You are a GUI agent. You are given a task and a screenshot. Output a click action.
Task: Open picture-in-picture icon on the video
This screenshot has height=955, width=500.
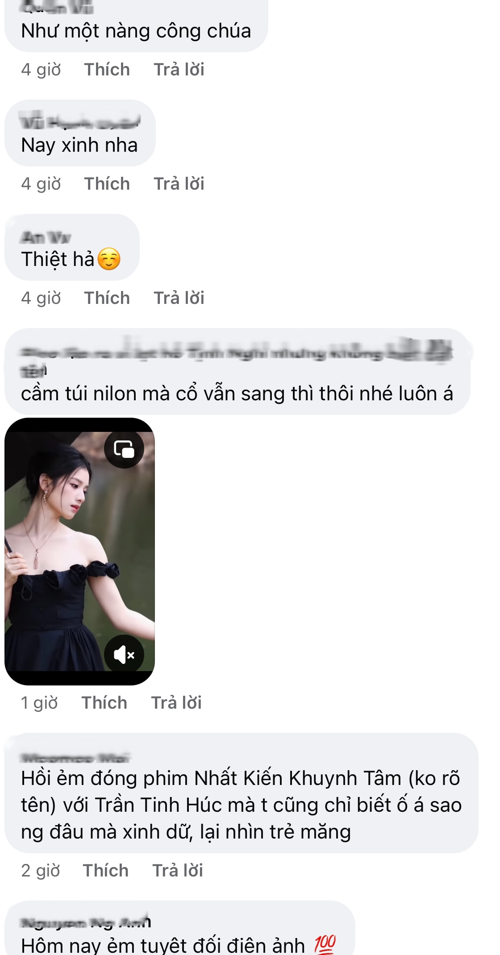[x=124, y=448]
